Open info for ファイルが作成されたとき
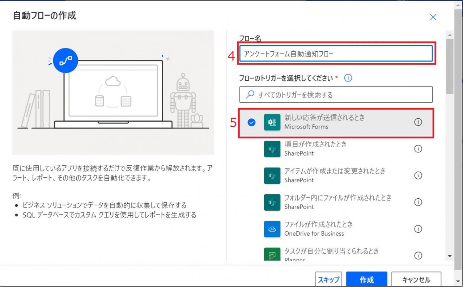The image size is (463, 287). coord(418,229)
